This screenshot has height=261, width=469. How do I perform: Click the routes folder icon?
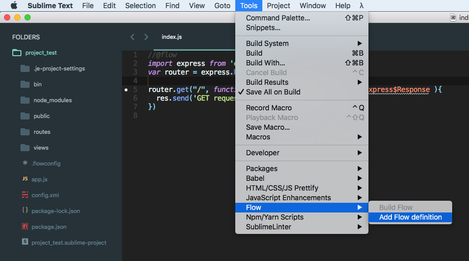pos(25,132)
